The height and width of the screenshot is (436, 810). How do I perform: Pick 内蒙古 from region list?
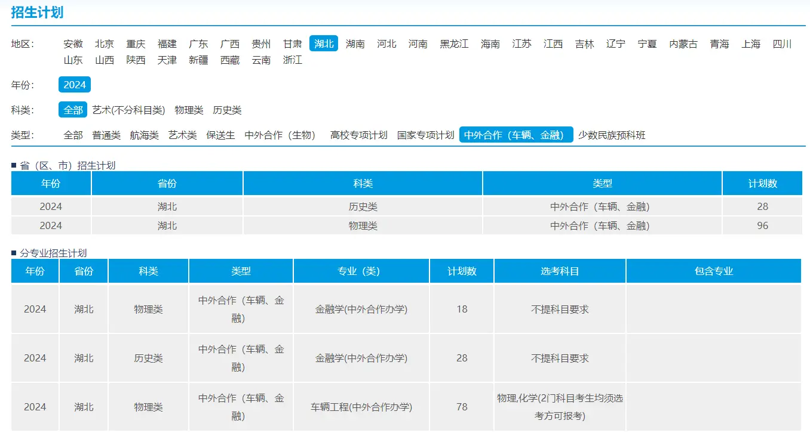[683, 44]
